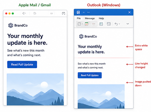Image resolution: width=151 pixels, height=112 pixels.
Task: Click the forward arrow in Apple Mail toolbar
Action: 34,13
